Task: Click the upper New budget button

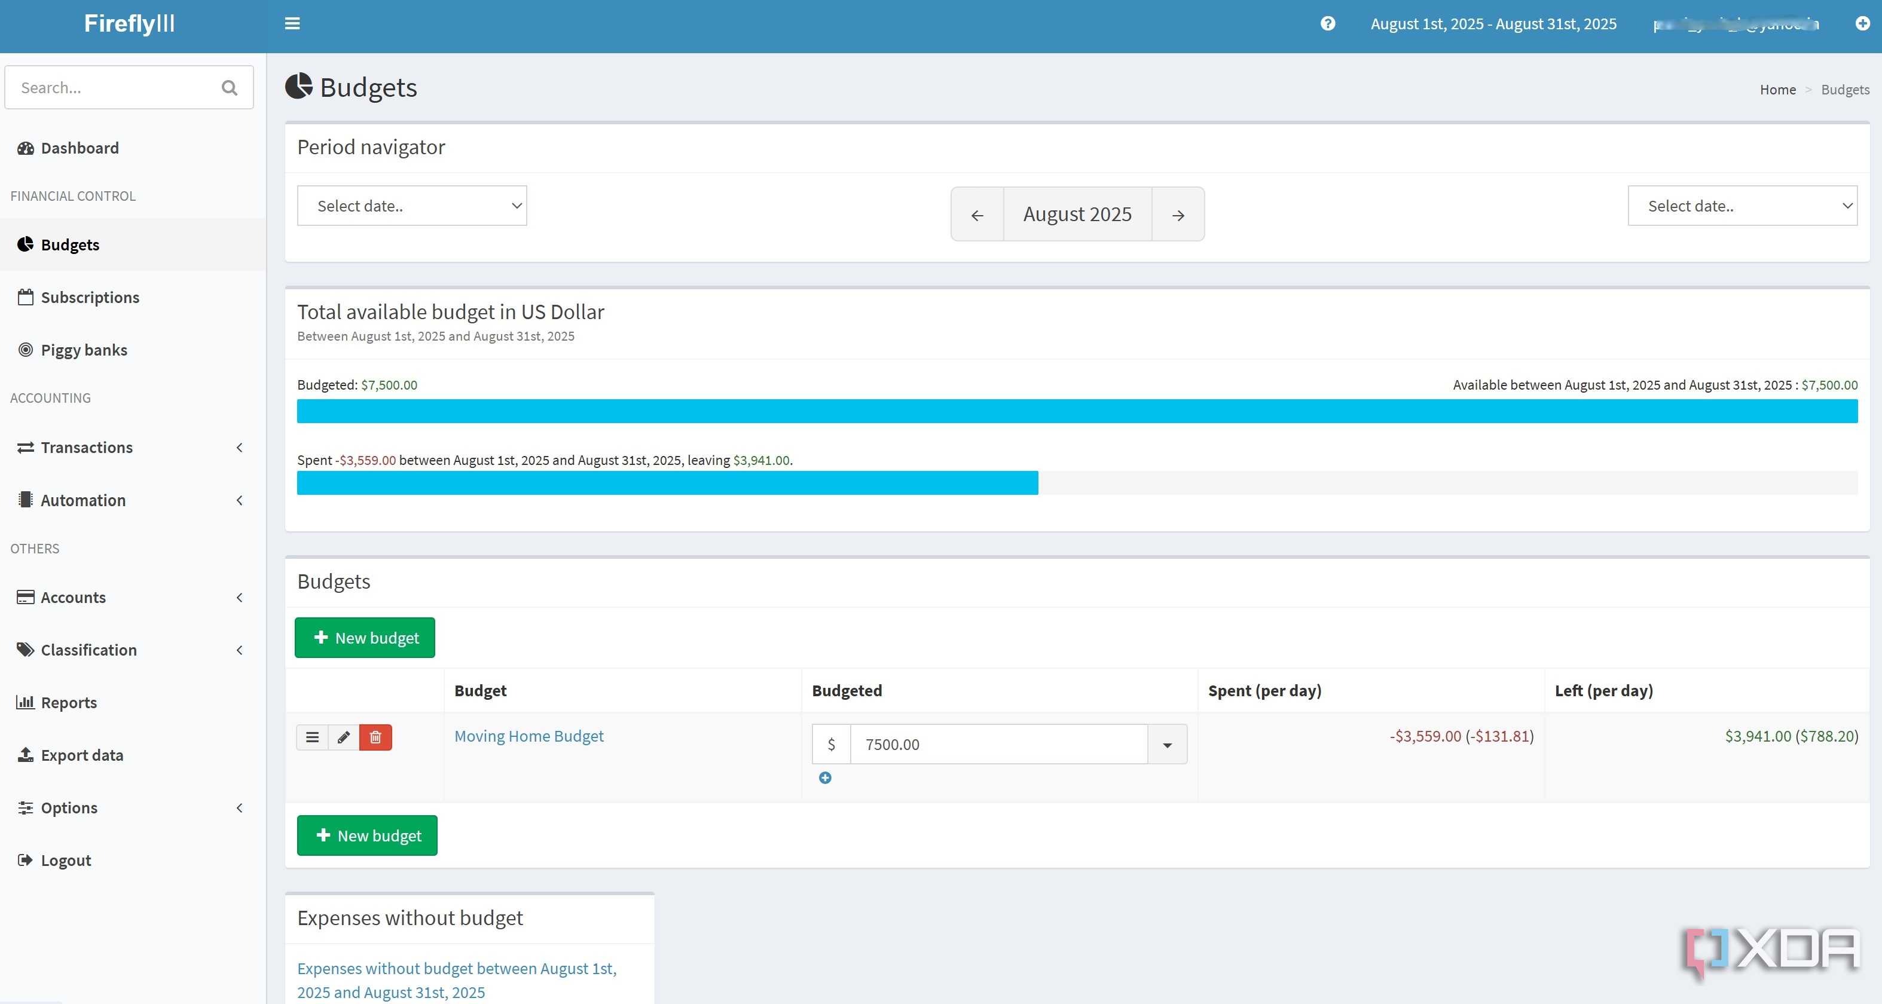Action: coord(365,638)
